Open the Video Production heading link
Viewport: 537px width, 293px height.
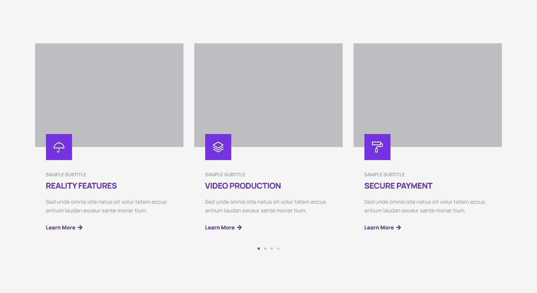[243, 186]
